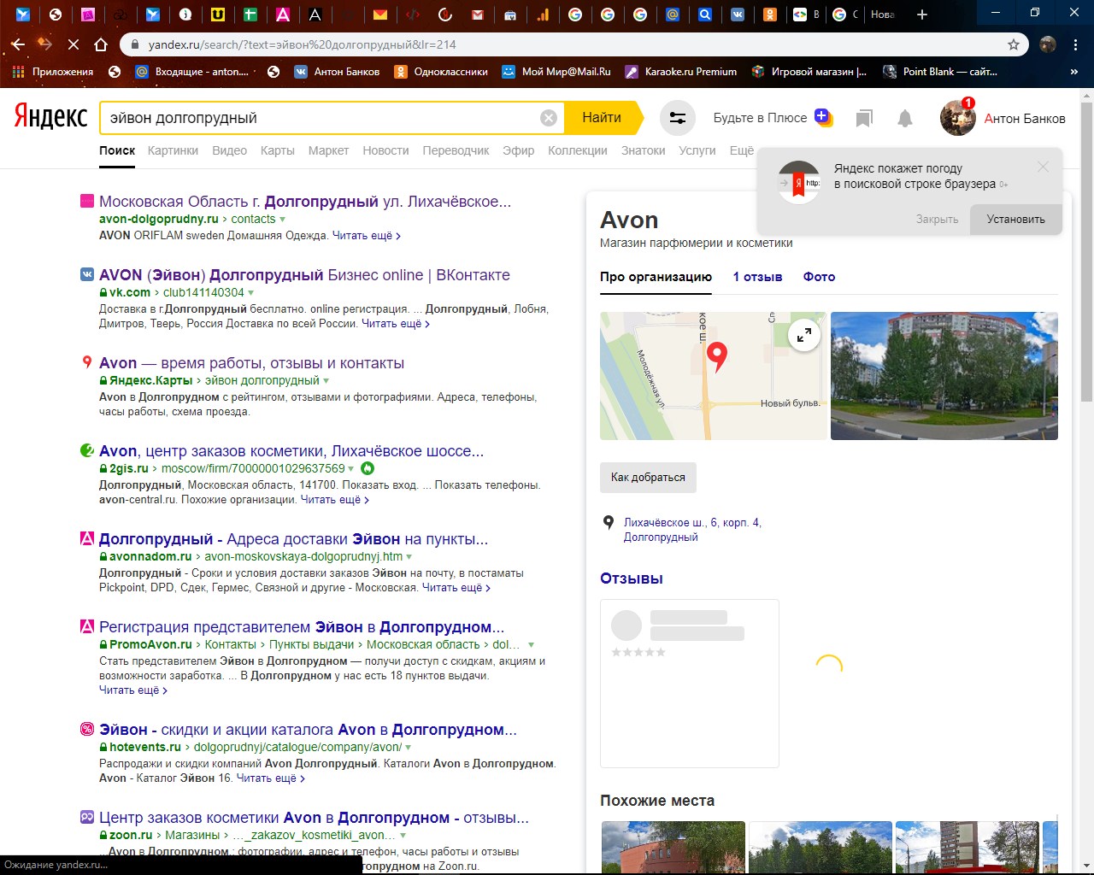Open the Антон Банков VK bookmark

337,72
